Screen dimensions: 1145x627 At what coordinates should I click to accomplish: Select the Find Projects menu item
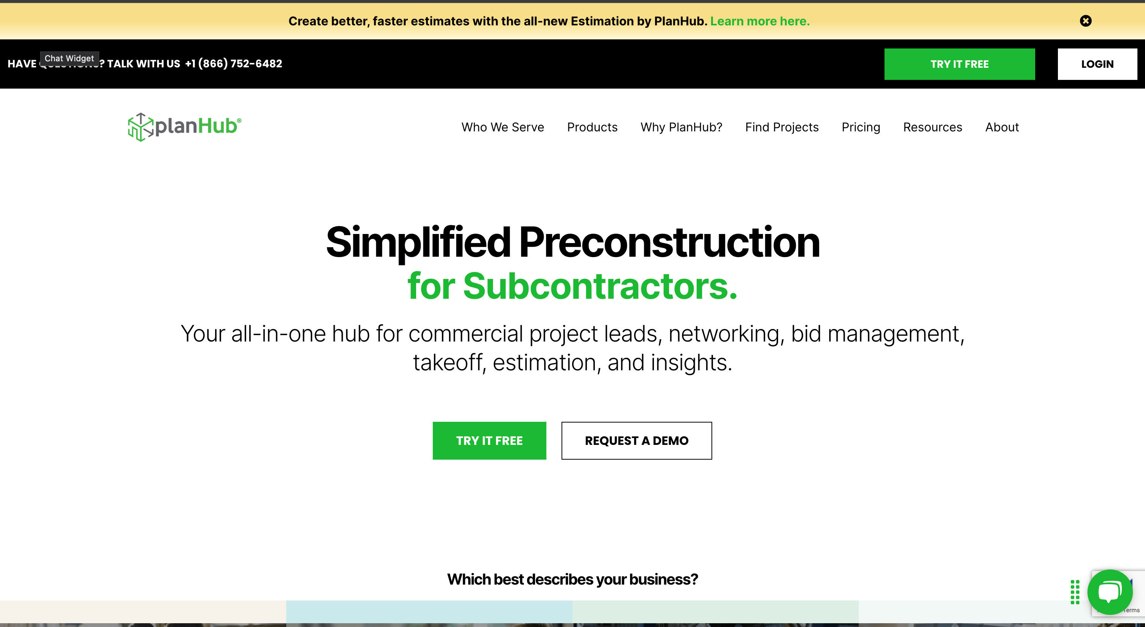[x=782, y=126]
